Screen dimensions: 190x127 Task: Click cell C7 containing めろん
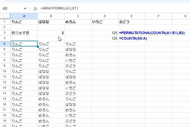pos(78,55)
